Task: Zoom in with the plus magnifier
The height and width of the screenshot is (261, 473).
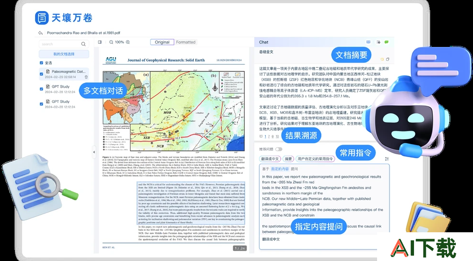Action: click(x=128, y=42)
